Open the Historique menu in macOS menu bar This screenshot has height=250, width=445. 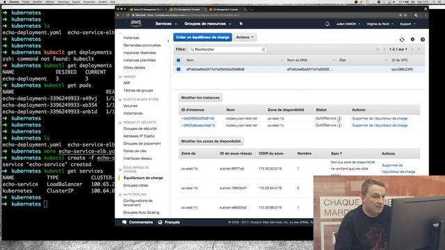[x=63, y=1]
